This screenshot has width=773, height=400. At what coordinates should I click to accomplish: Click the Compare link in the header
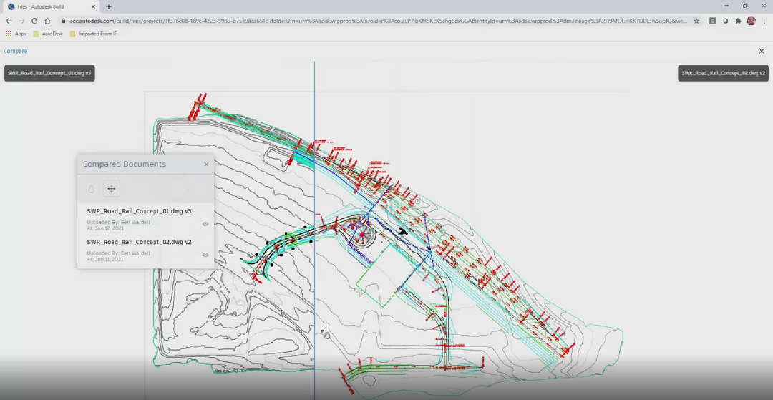(16, 52)
